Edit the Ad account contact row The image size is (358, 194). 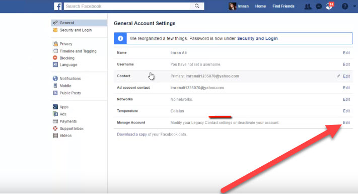click(x=346, y=88)
